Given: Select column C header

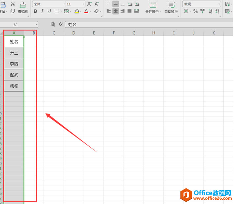Looking at the screenshot, I should tap(54, 33).
